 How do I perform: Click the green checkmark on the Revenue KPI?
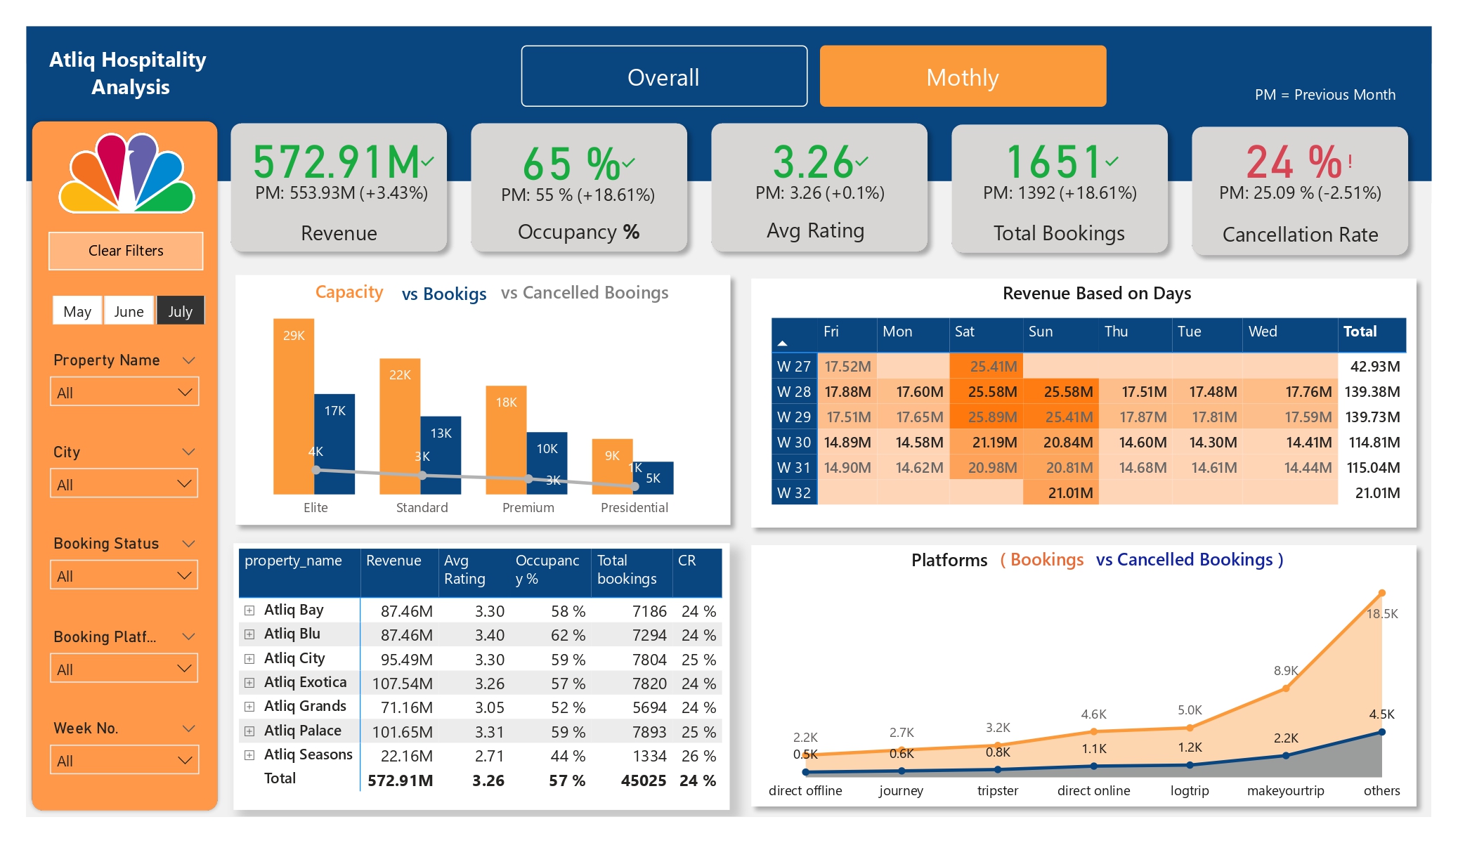click(427, 160)
